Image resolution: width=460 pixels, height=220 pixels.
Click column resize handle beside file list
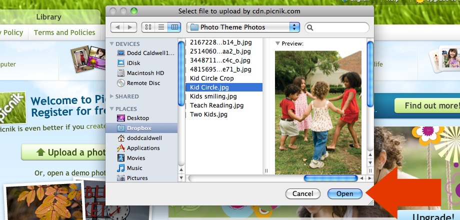[x=266, y=170]
